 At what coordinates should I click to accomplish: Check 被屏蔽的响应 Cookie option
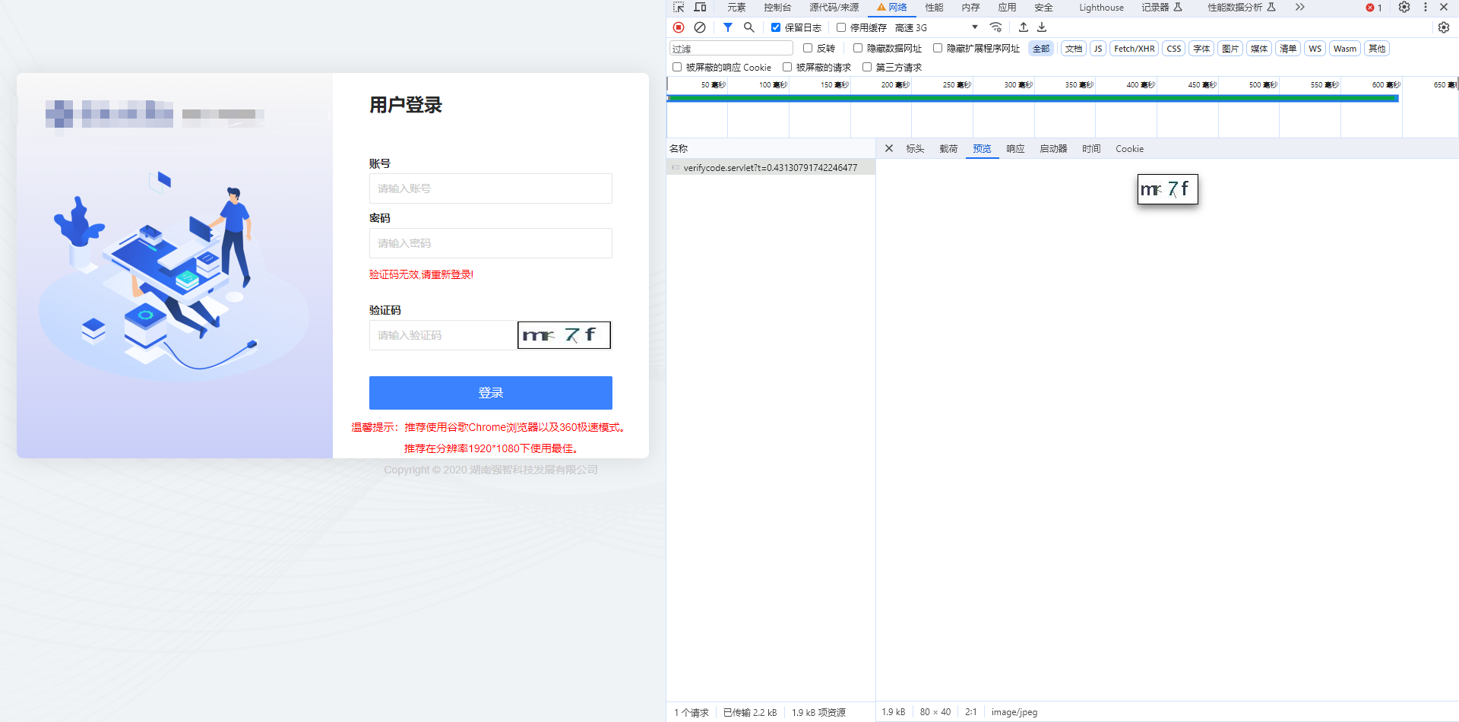tap(677, 67)
